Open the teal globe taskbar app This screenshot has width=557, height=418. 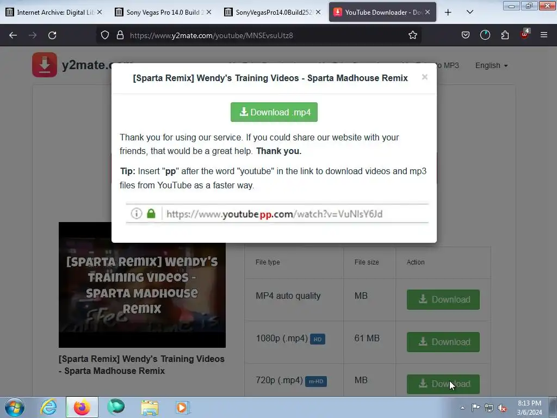[116, 407]
